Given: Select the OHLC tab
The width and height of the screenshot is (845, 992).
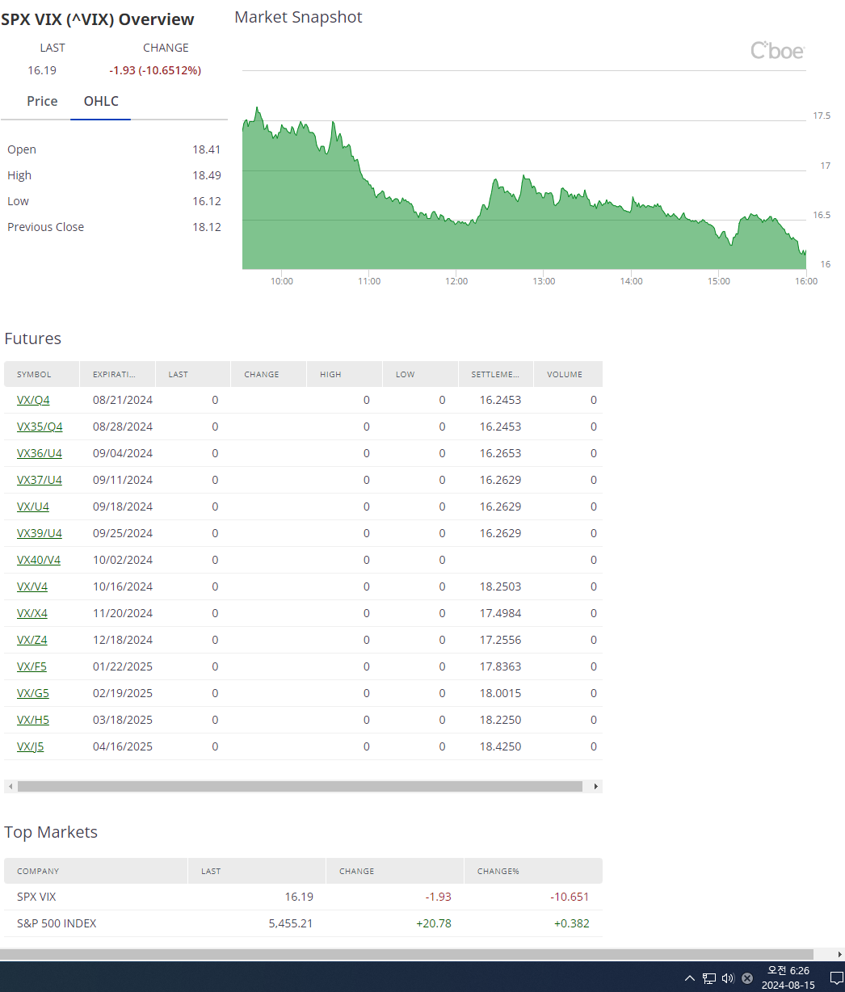Looking at the screenshot, I should [101, 101].
